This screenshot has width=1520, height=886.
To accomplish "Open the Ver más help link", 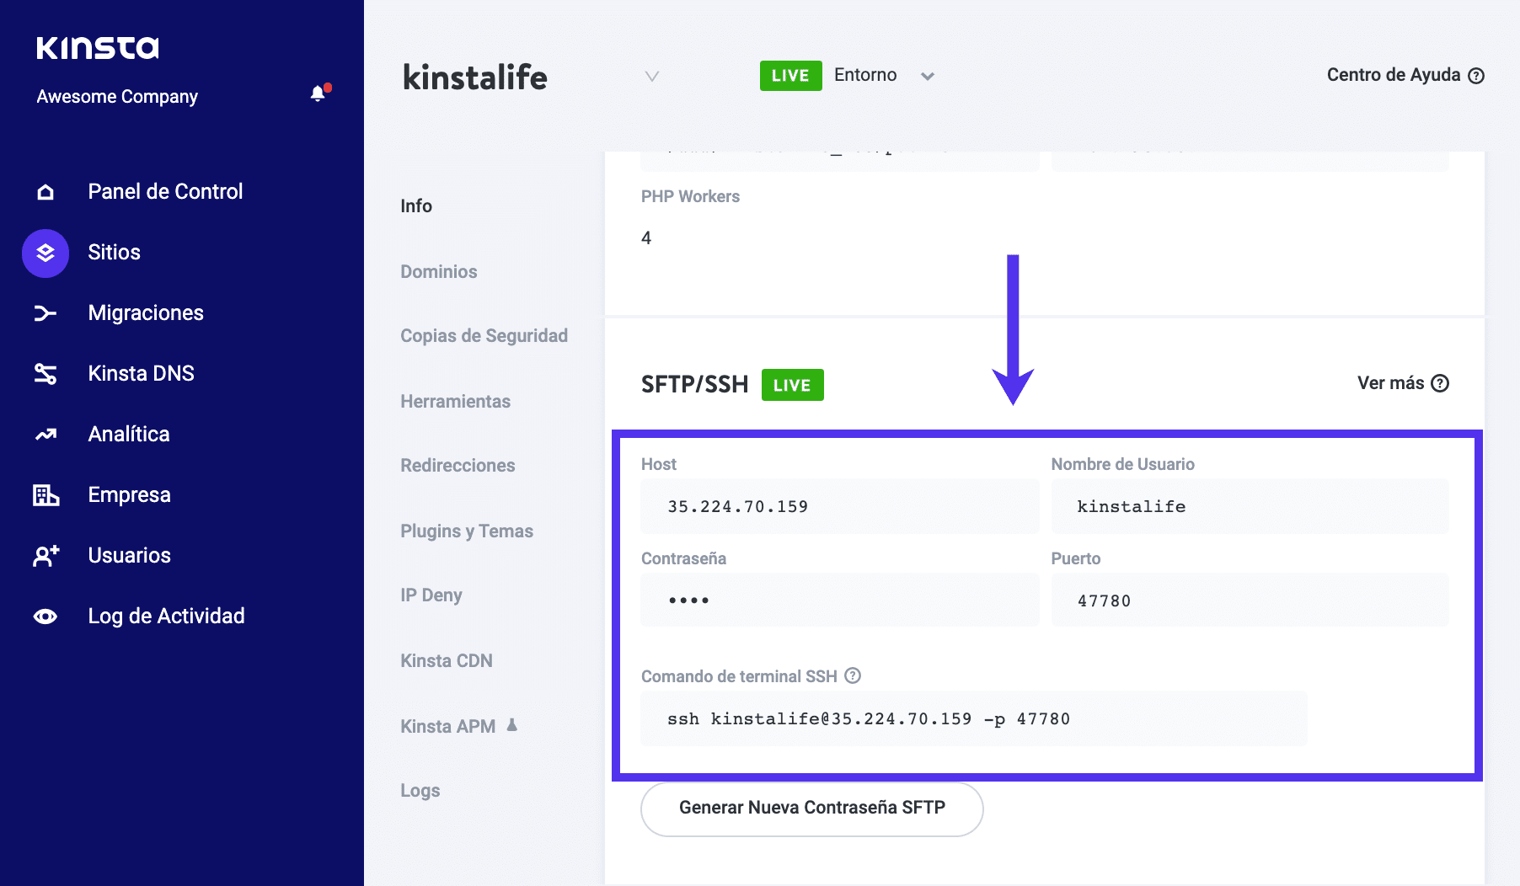I will click(1402, 383).
